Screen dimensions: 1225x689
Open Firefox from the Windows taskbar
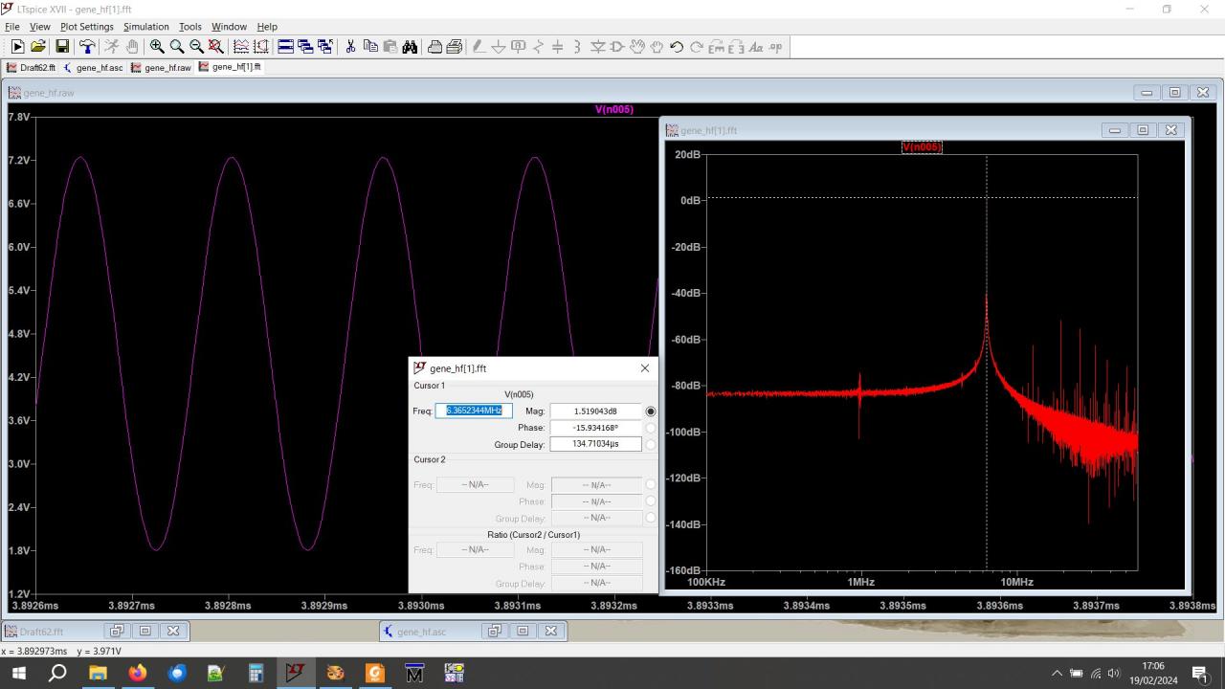point(137,674)
